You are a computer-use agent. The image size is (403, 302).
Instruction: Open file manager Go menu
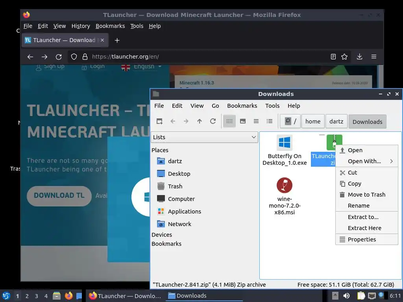point(215,105)
